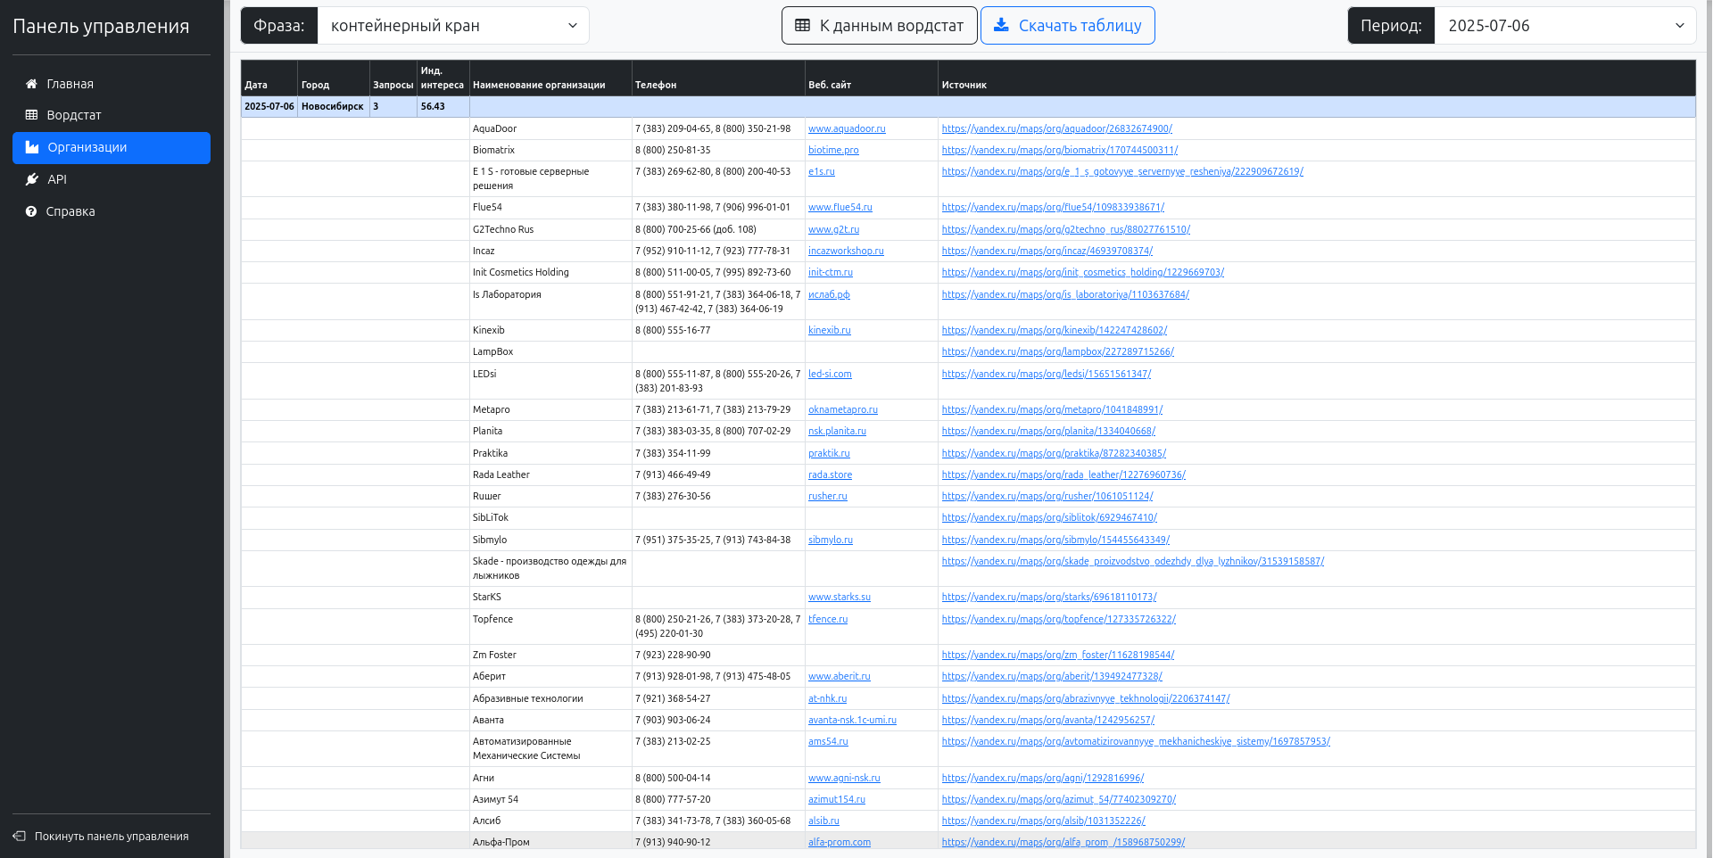Screen dimensions: 1713x858
Task: Open the Главная menu item
Action: point(112,84)
